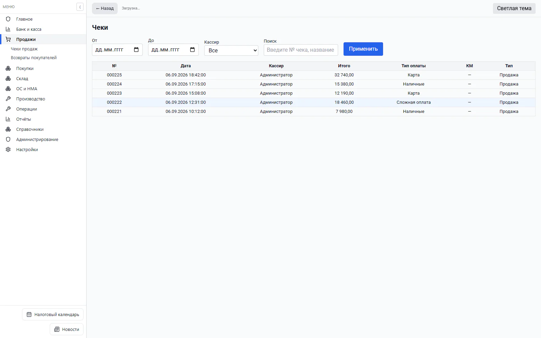Go to the Справочники section
The image size is (541, 338).
(x=43, y=129)
